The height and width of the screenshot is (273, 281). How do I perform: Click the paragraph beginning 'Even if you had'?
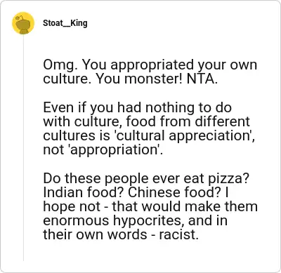[149, 128]
